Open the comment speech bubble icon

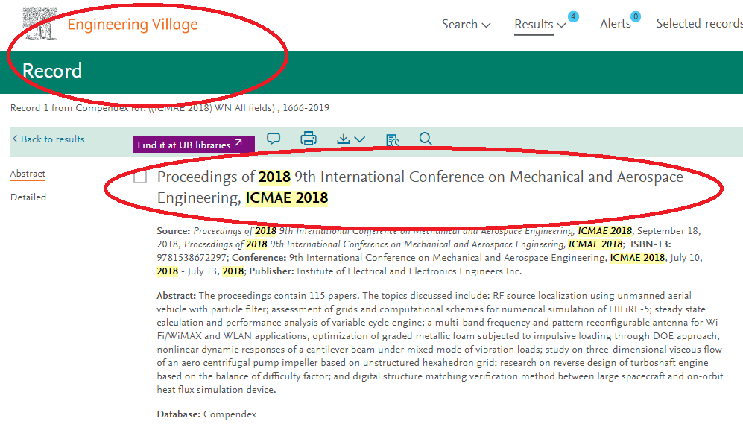coord(274,139)
